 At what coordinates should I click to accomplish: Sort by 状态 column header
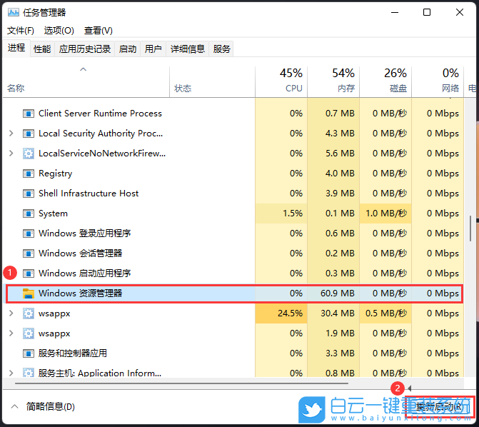(212, 82)
